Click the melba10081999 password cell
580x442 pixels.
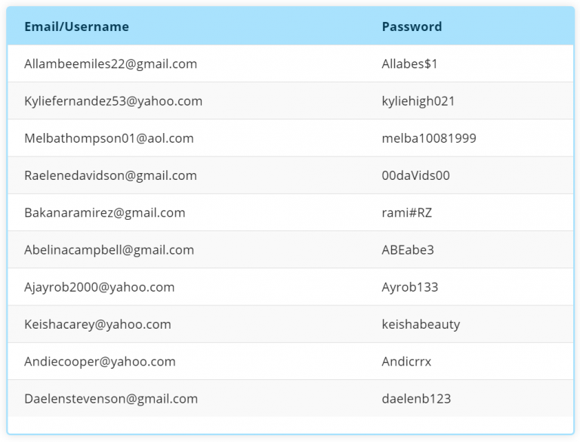(429, 138)
